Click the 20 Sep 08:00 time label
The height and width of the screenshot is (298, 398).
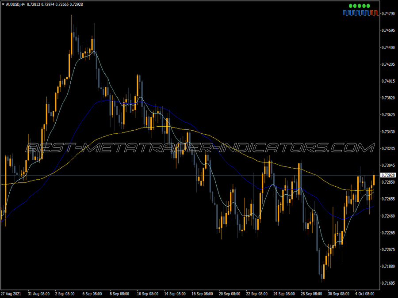(x=230, y=294)
